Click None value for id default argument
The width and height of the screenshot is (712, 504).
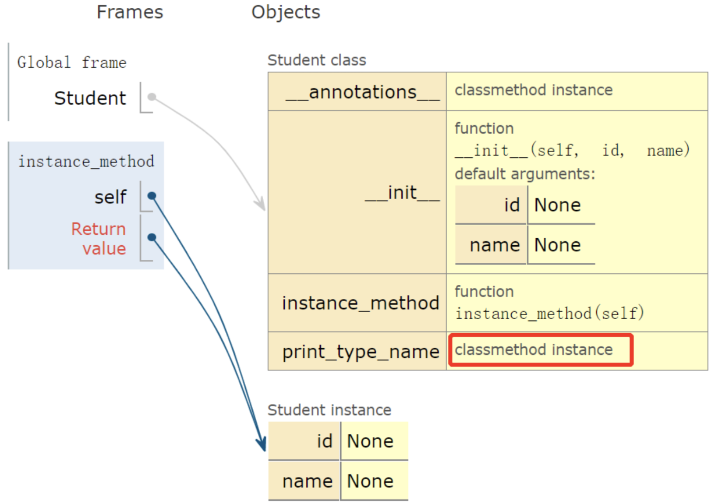(557, 205)
